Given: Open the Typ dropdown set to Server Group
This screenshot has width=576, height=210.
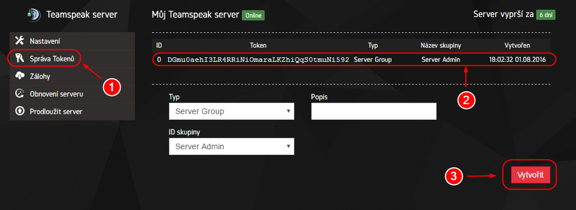Looking at the screenshot, I should pos(232,111).
